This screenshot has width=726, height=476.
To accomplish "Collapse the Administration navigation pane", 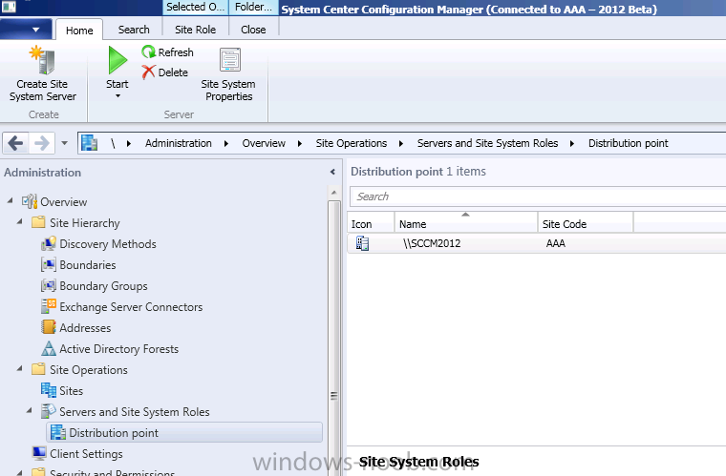I will pos(332,172).
